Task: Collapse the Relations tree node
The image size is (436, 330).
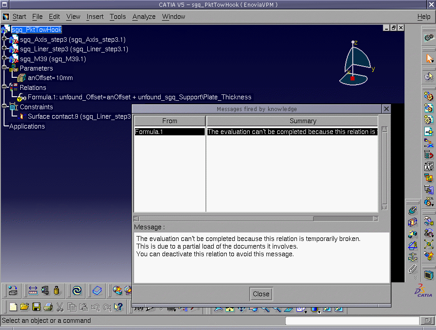Action: (x=4, y=87)
